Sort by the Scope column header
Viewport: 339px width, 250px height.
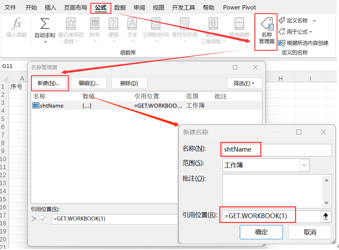tap(198, 96)
